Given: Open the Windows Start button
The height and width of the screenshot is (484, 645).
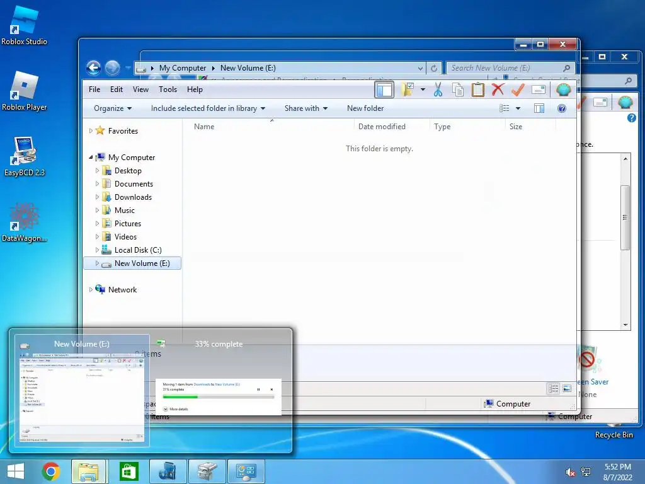Looking at the screenshot, I should coord(16,471).
